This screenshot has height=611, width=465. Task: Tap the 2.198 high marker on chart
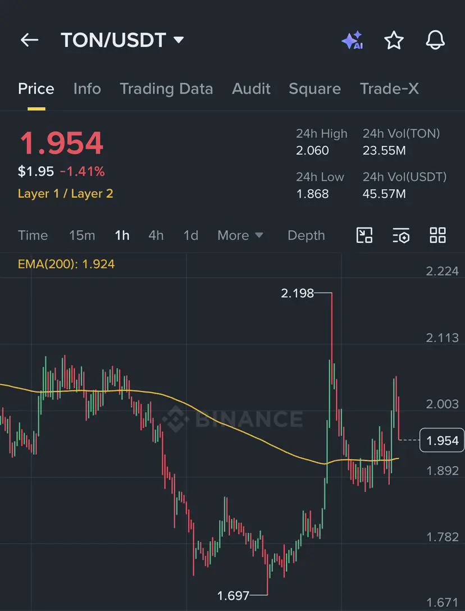(x=298, y=293)
